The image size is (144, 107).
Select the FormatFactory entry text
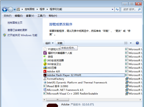(55, 79)
